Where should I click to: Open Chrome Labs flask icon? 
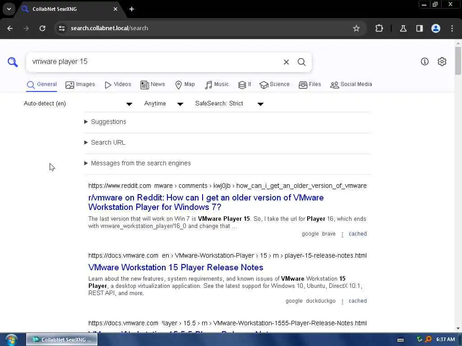(403, 28)
